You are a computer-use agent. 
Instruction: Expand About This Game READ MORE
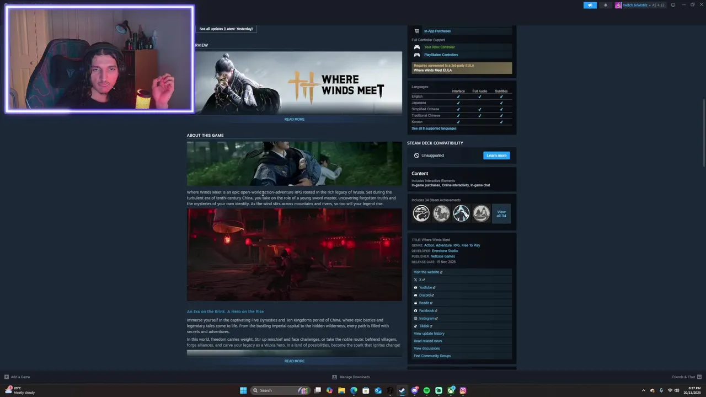(295, 361)
